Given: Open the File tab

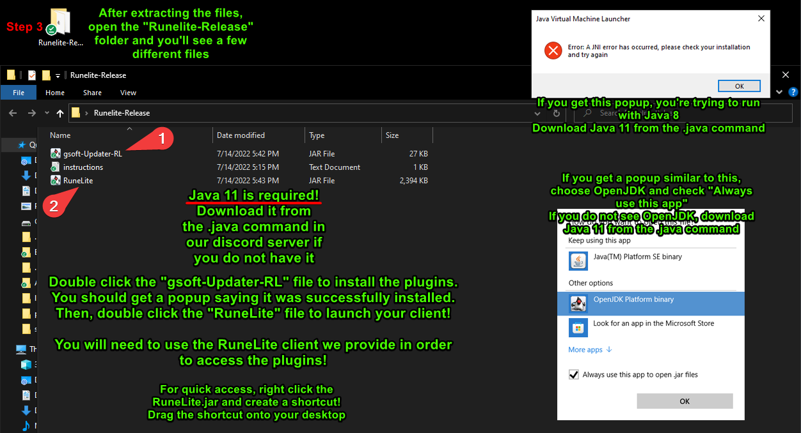Looking at the screenshot, I should [19, 93].
